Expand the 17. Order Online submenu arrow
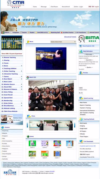100x179 pixels. (22, 103)
